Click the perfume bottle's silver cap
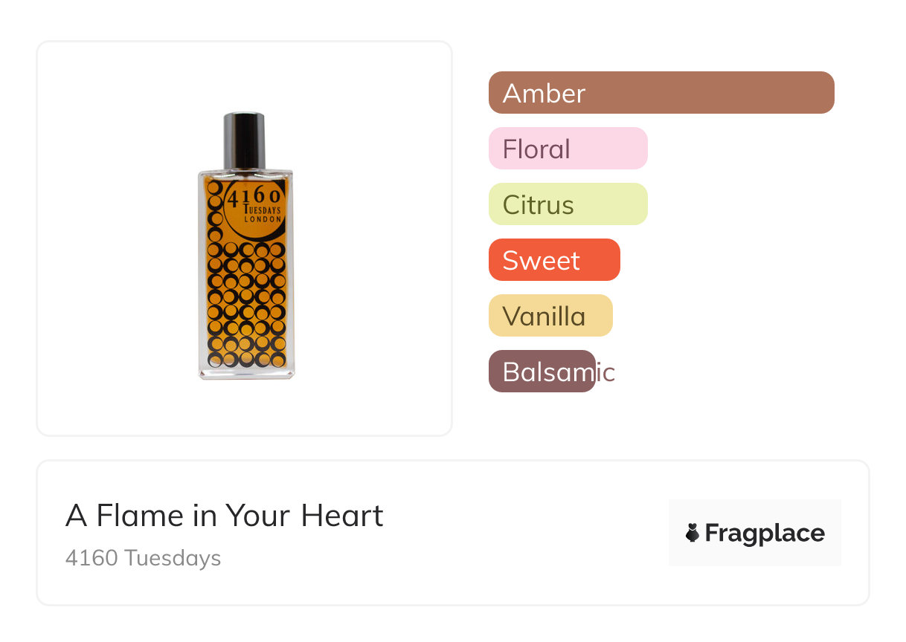This screenshot has width=906, height=642. 245,138
